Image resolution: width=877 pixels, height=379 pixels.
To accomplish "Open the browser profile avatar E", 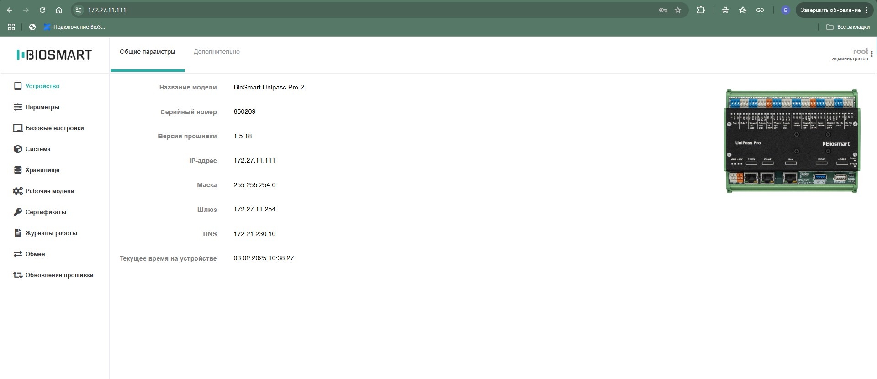I will coord(786,10).
